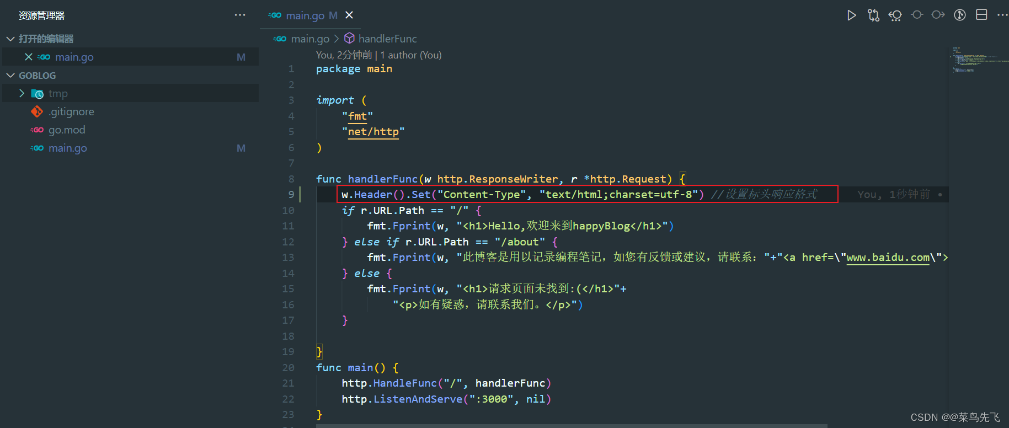
Task: Click handlerFunc function name on line 8
Action: coord(383,179)
